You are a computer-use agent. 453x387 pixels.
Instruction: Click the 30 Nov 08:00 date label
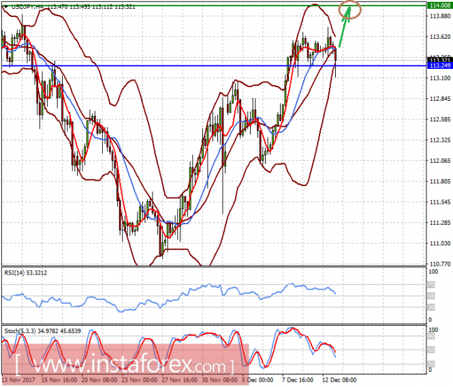click(x=220, y=380)
